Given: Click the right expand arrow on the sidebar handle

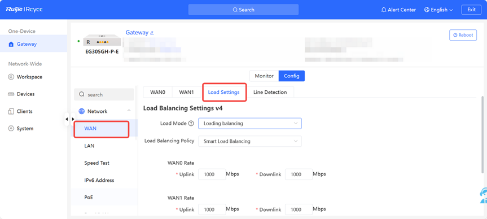Looking at the screenshot, I should pyautogui.click(x=73, y=119).
